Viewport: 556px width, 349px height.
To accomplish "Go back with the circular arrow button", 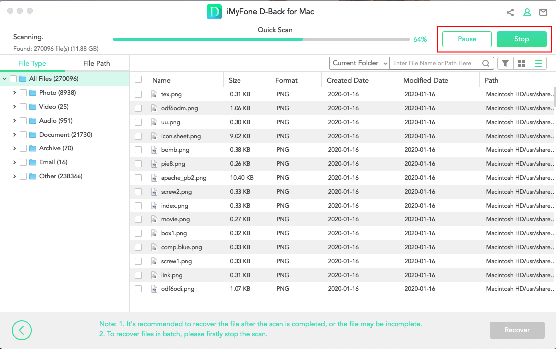I will tap(22, 330).
